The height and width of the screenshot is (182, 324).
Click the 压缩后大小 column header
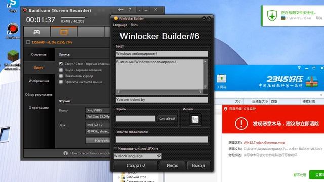(260, 101)
